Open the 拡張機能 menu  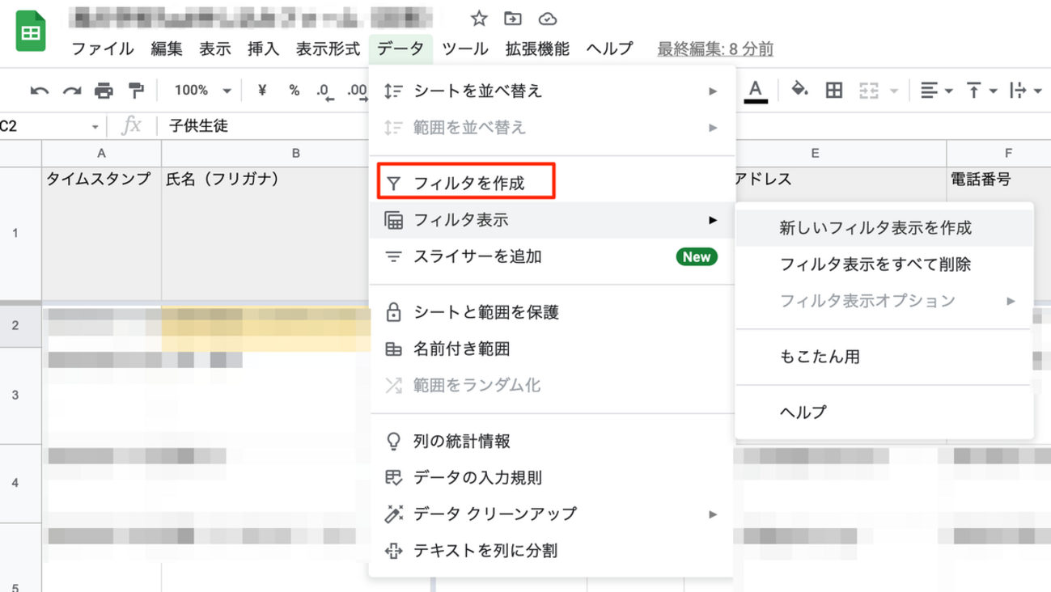point(537,49)
